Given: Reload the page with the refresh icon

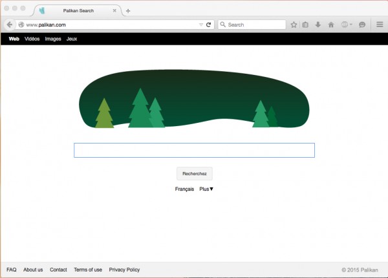Looking at the screenshot, I should click(x=208, y=25).
